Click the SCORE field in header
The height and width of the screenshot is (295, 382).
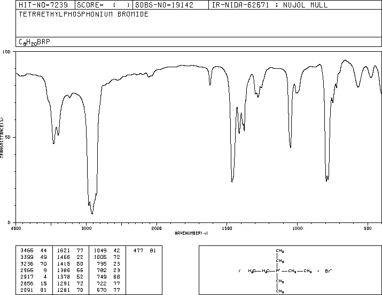coord(103,5)
